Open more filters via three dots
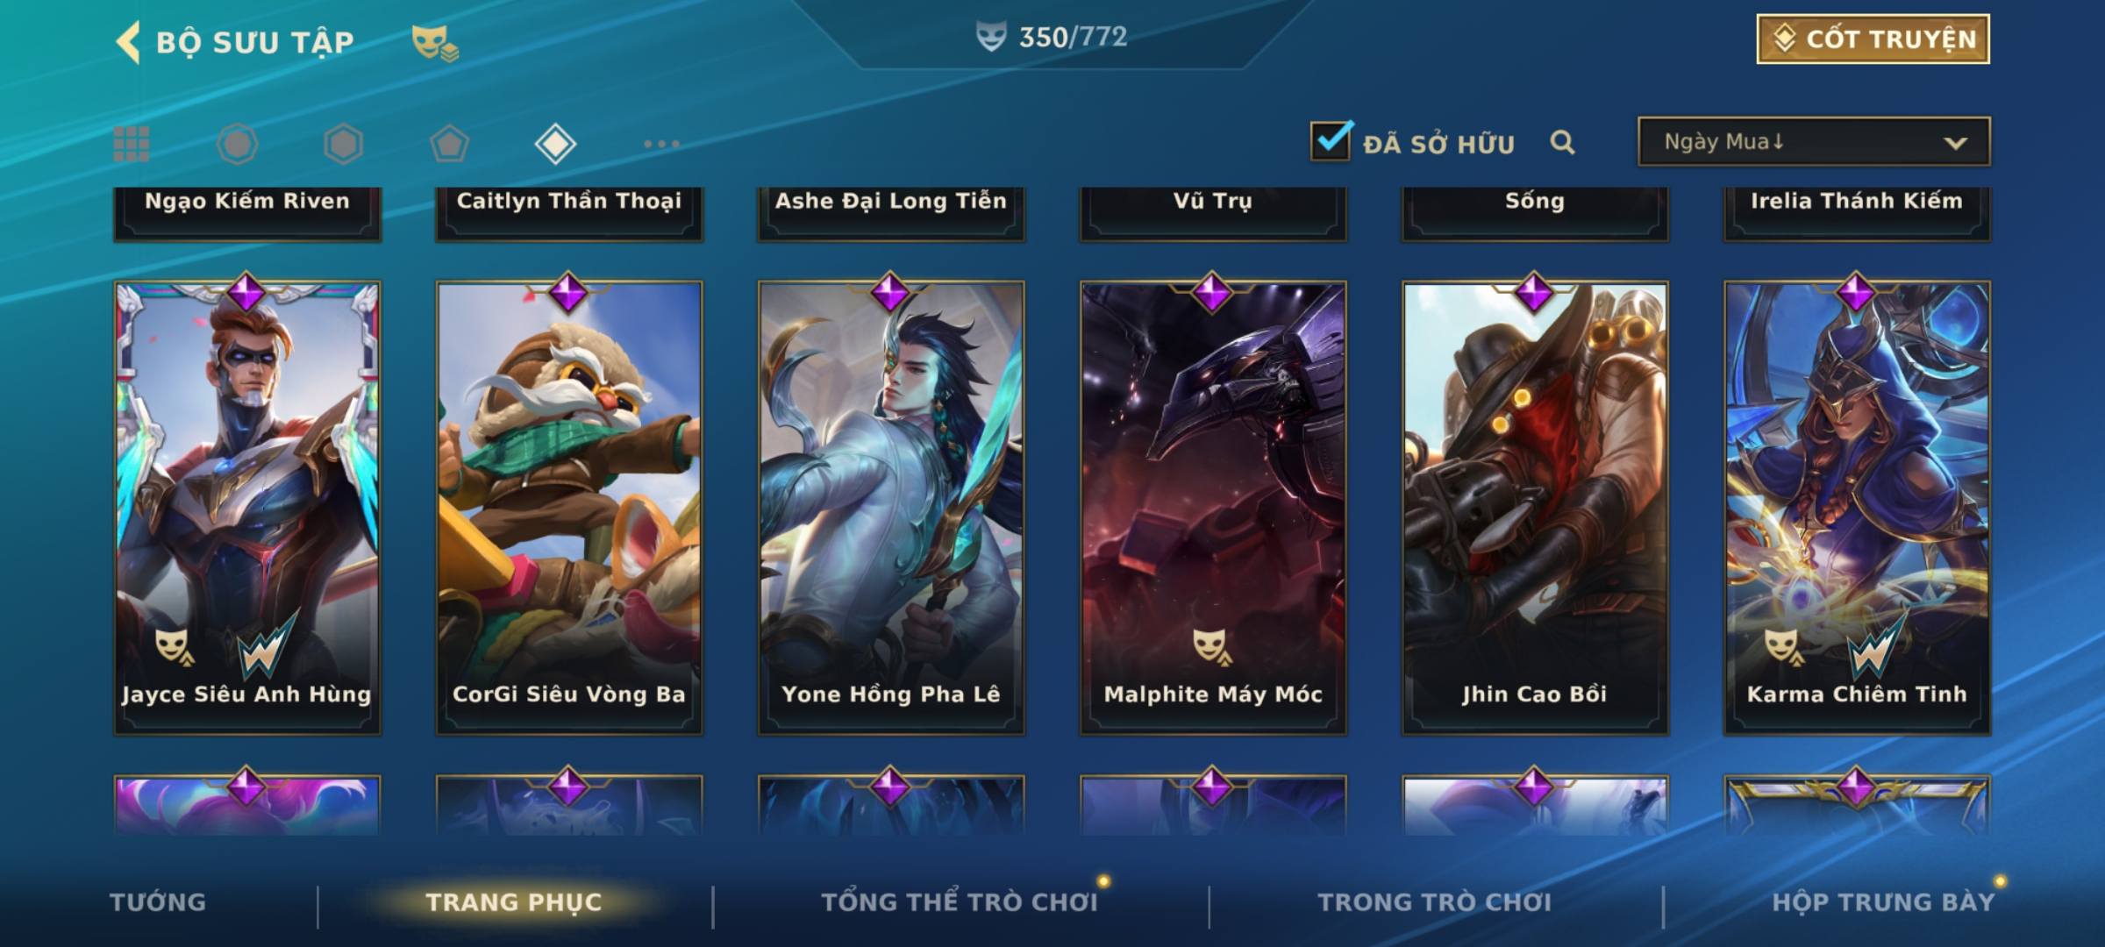The image size is (2105, 947). point(661,144)
